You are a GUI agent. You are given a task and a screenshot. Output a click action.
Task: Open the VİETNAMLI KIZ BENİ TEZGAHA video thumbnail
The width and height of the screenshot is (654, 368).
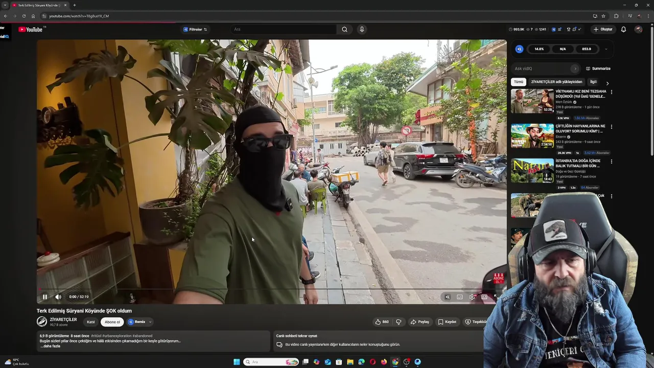(x=532, y=101)
